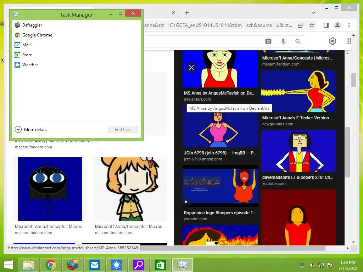
Task: Open deviantart.com source link
Action: pos(197,99)
